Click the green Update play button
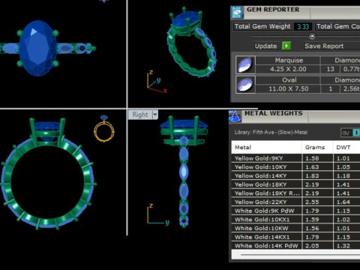The image size is (360, 270). click(286, 46)
